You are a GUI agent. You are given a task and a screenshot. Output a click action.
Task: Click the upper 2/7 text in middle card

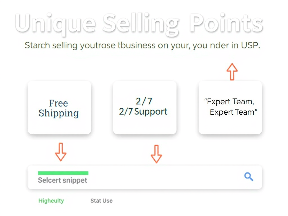[x=144, y=101]
